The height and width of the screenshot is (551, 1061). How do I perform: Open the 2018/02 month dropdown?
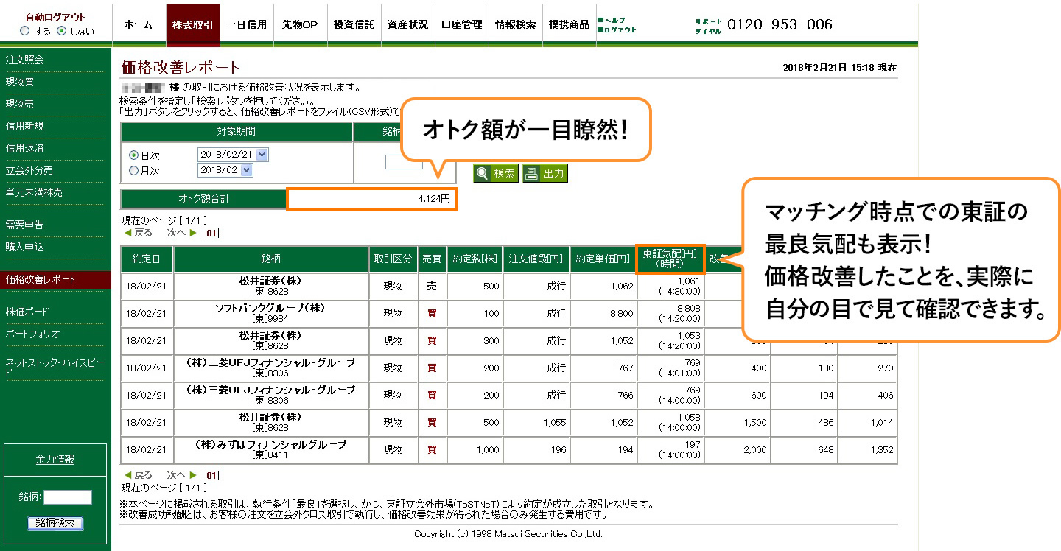(225, 170)
